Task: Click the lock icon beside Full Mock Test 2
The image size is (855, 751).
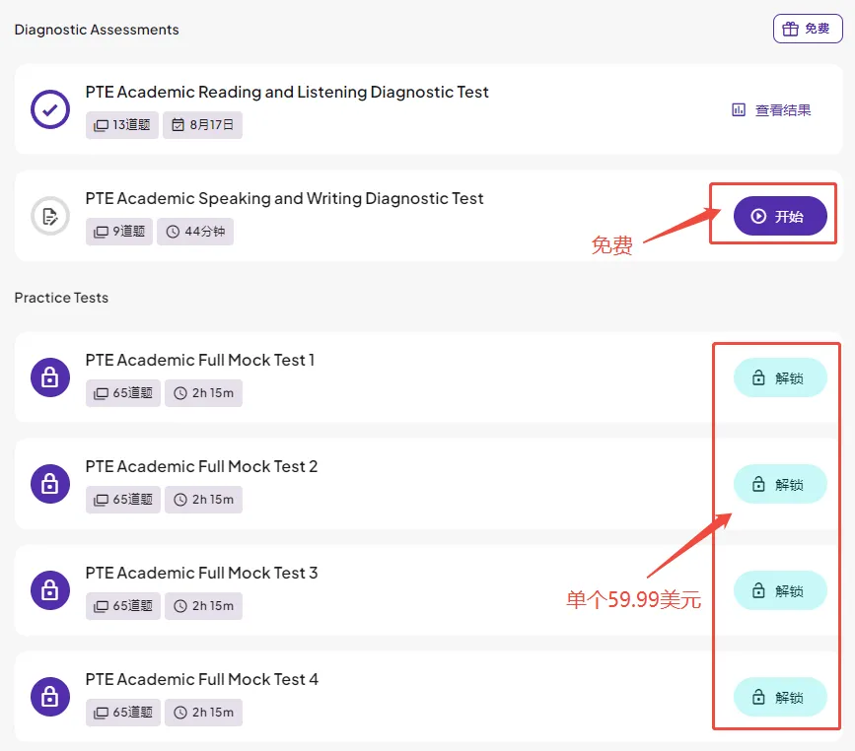Action: click(x=50, y=484)
